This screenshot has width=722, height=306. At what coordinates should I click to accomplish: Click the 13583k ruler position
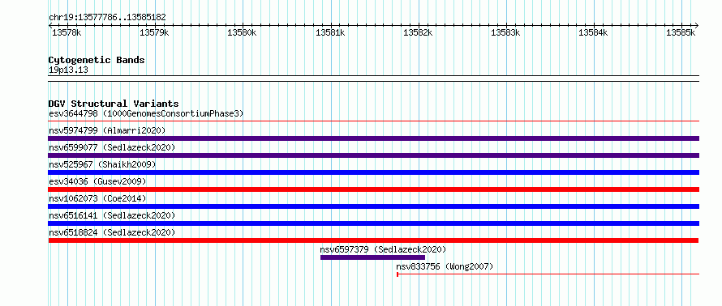[505, 32]
